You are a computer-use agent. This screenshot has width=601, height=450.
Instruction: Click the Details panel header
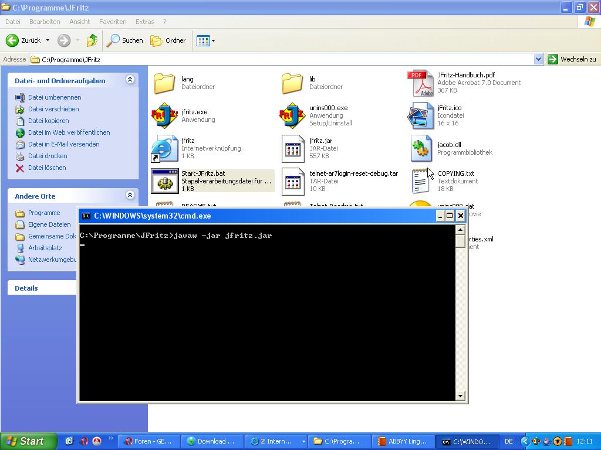tap(42, 288)
